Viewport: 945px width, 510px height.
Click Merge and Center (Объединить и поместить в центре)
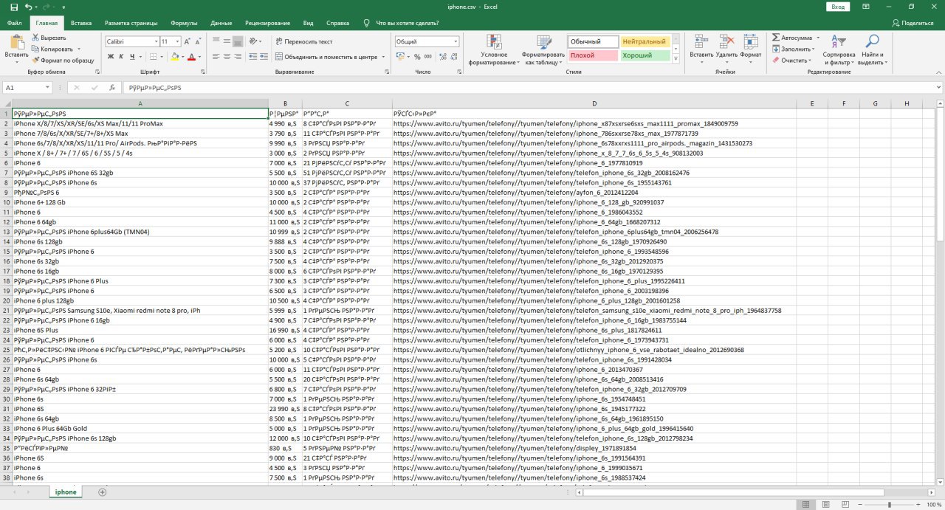point(326,57)
